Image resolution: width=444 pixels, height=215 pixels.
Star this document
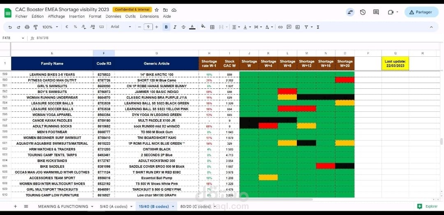click(157, 9)
